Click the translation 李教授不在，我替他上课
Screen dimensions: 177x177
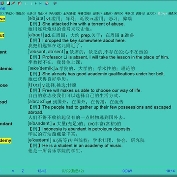[x=56, y=62]
